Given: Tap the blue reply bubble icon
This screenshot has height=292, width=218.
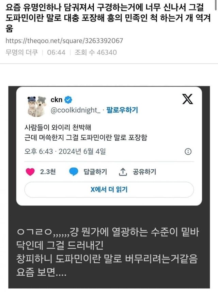Looking at the screenshot, I should pyautogui.click(x=74, y=172).
